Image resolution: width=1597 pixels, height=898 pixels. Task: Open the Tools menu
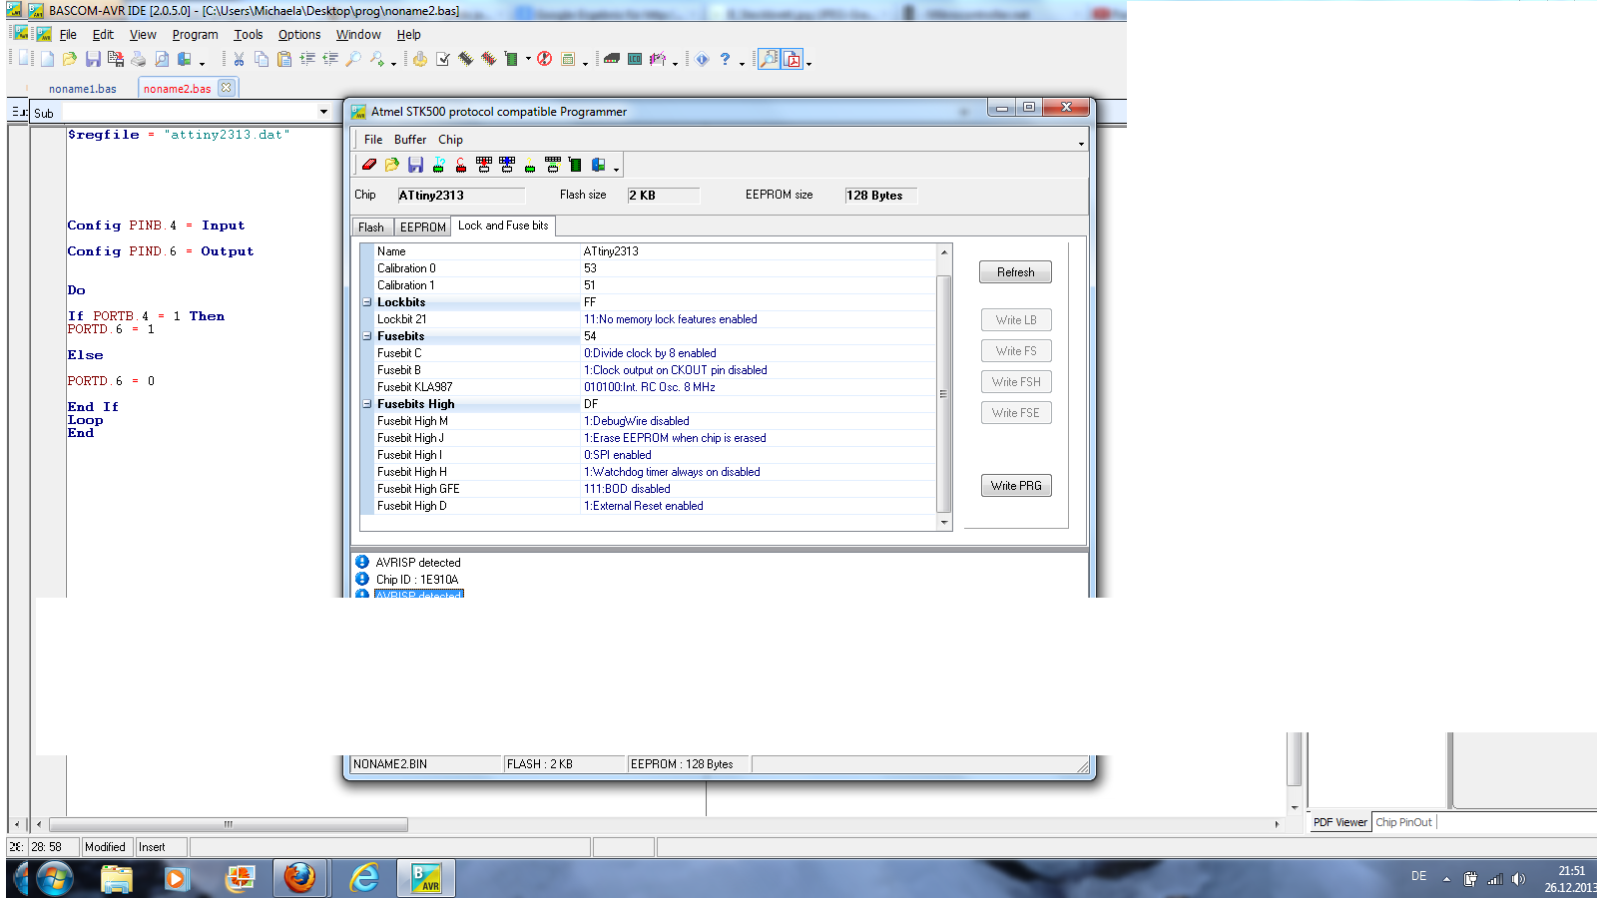pos(249,34)
